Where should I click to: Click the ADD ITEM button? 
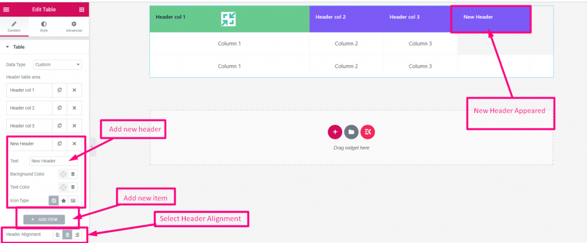point(44,220)
